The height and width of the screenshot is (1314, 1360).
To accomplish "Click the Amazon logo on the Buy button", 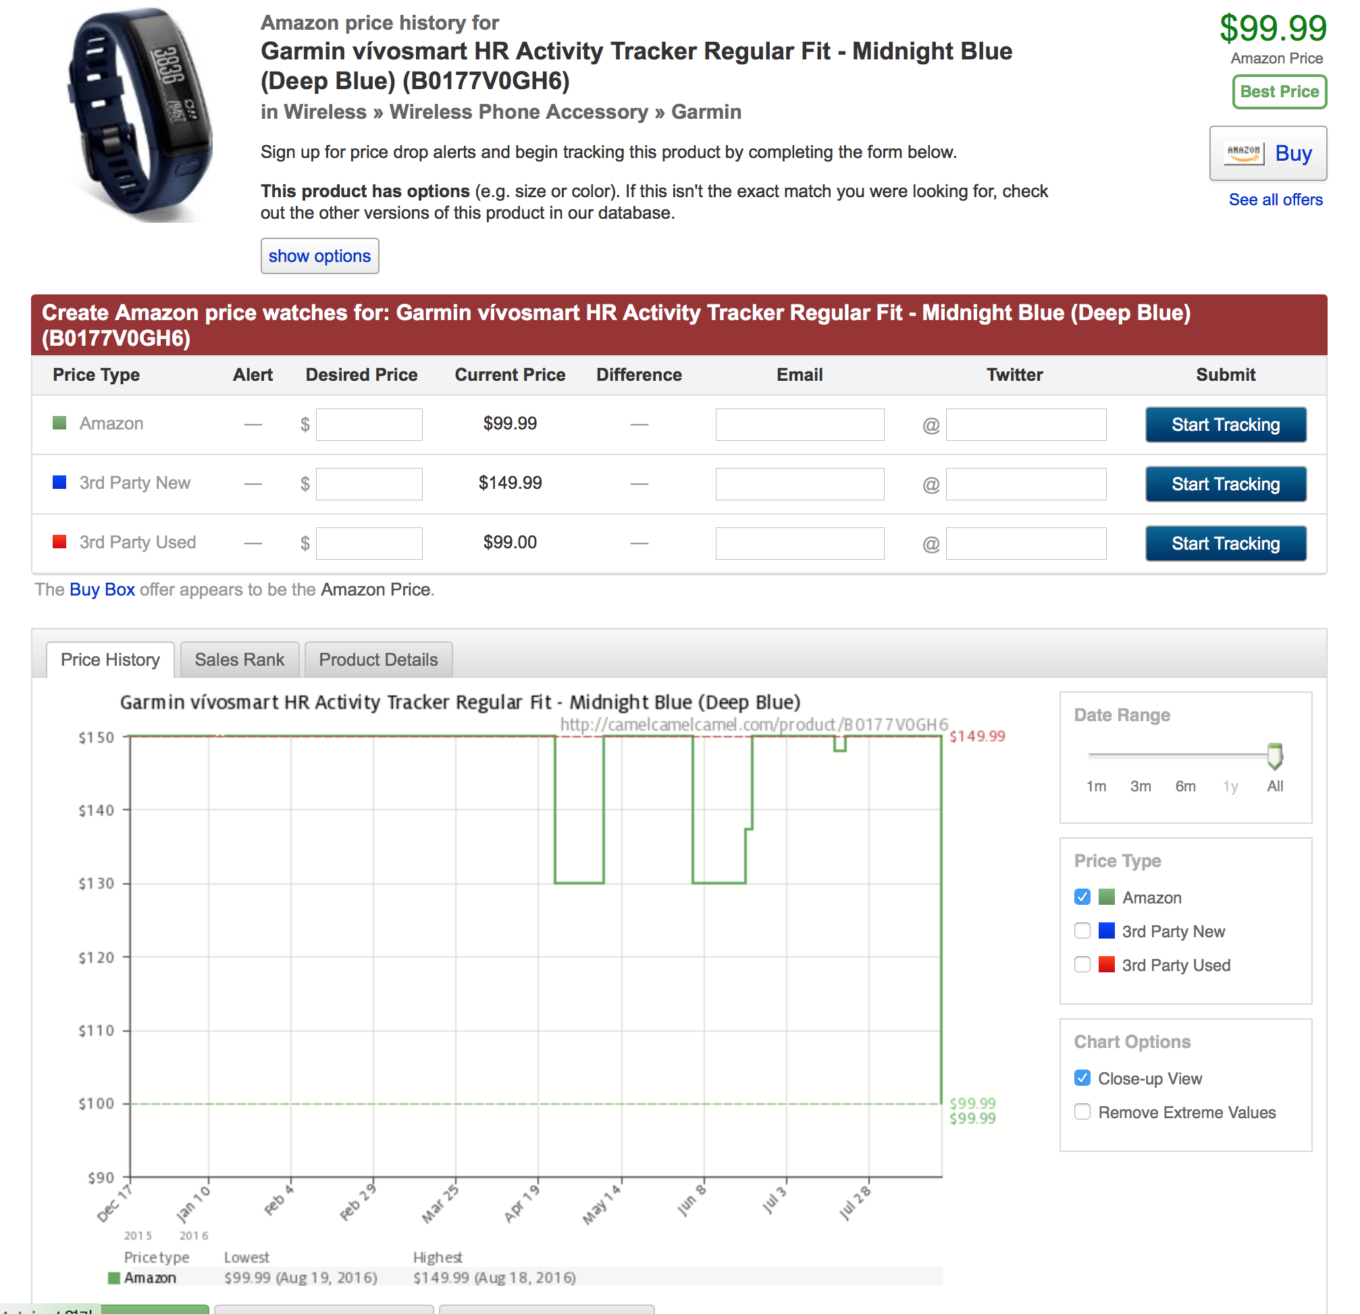I will (x=1243, y=153).
